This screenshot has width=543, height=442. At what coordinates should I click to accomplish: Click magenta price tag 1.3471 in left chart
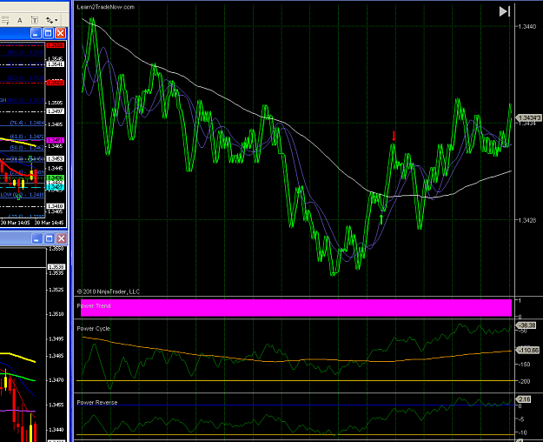tap(56, 140)
